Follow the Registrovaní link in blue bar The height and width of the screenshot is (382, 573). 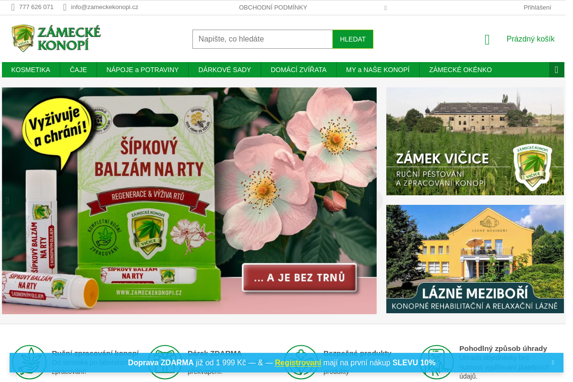[x=298, y=363]
